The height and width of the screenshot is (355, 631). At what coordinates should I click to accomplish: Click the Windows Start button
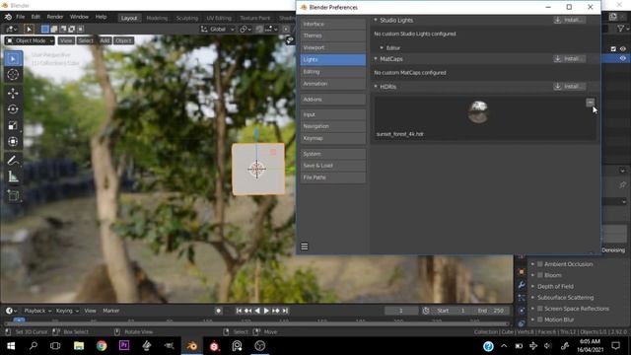pyautogui.click(x=11, y=346)
